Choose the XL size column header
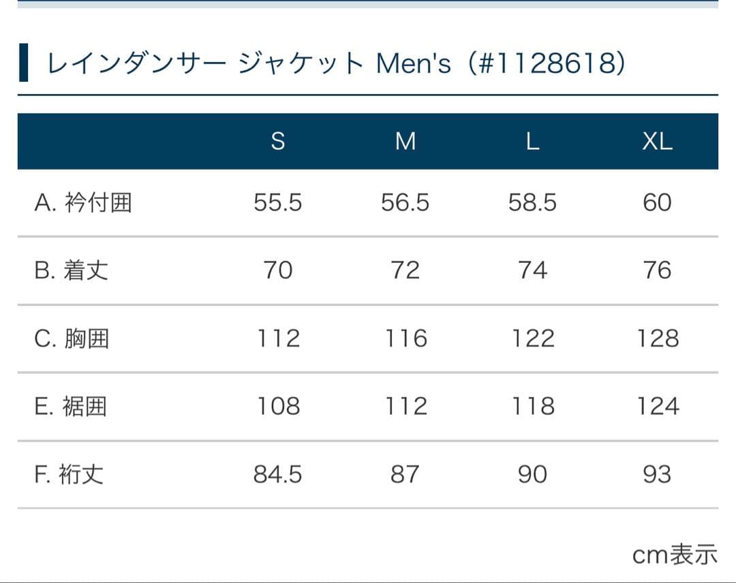This screenshot has height=583, width=736. pyautogui.click(x=657, y=141)
